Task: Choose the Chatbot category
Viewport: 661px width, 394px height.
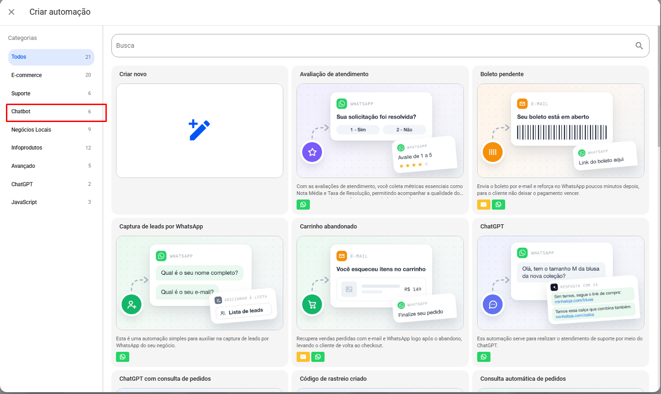Action: pos(51,111)
